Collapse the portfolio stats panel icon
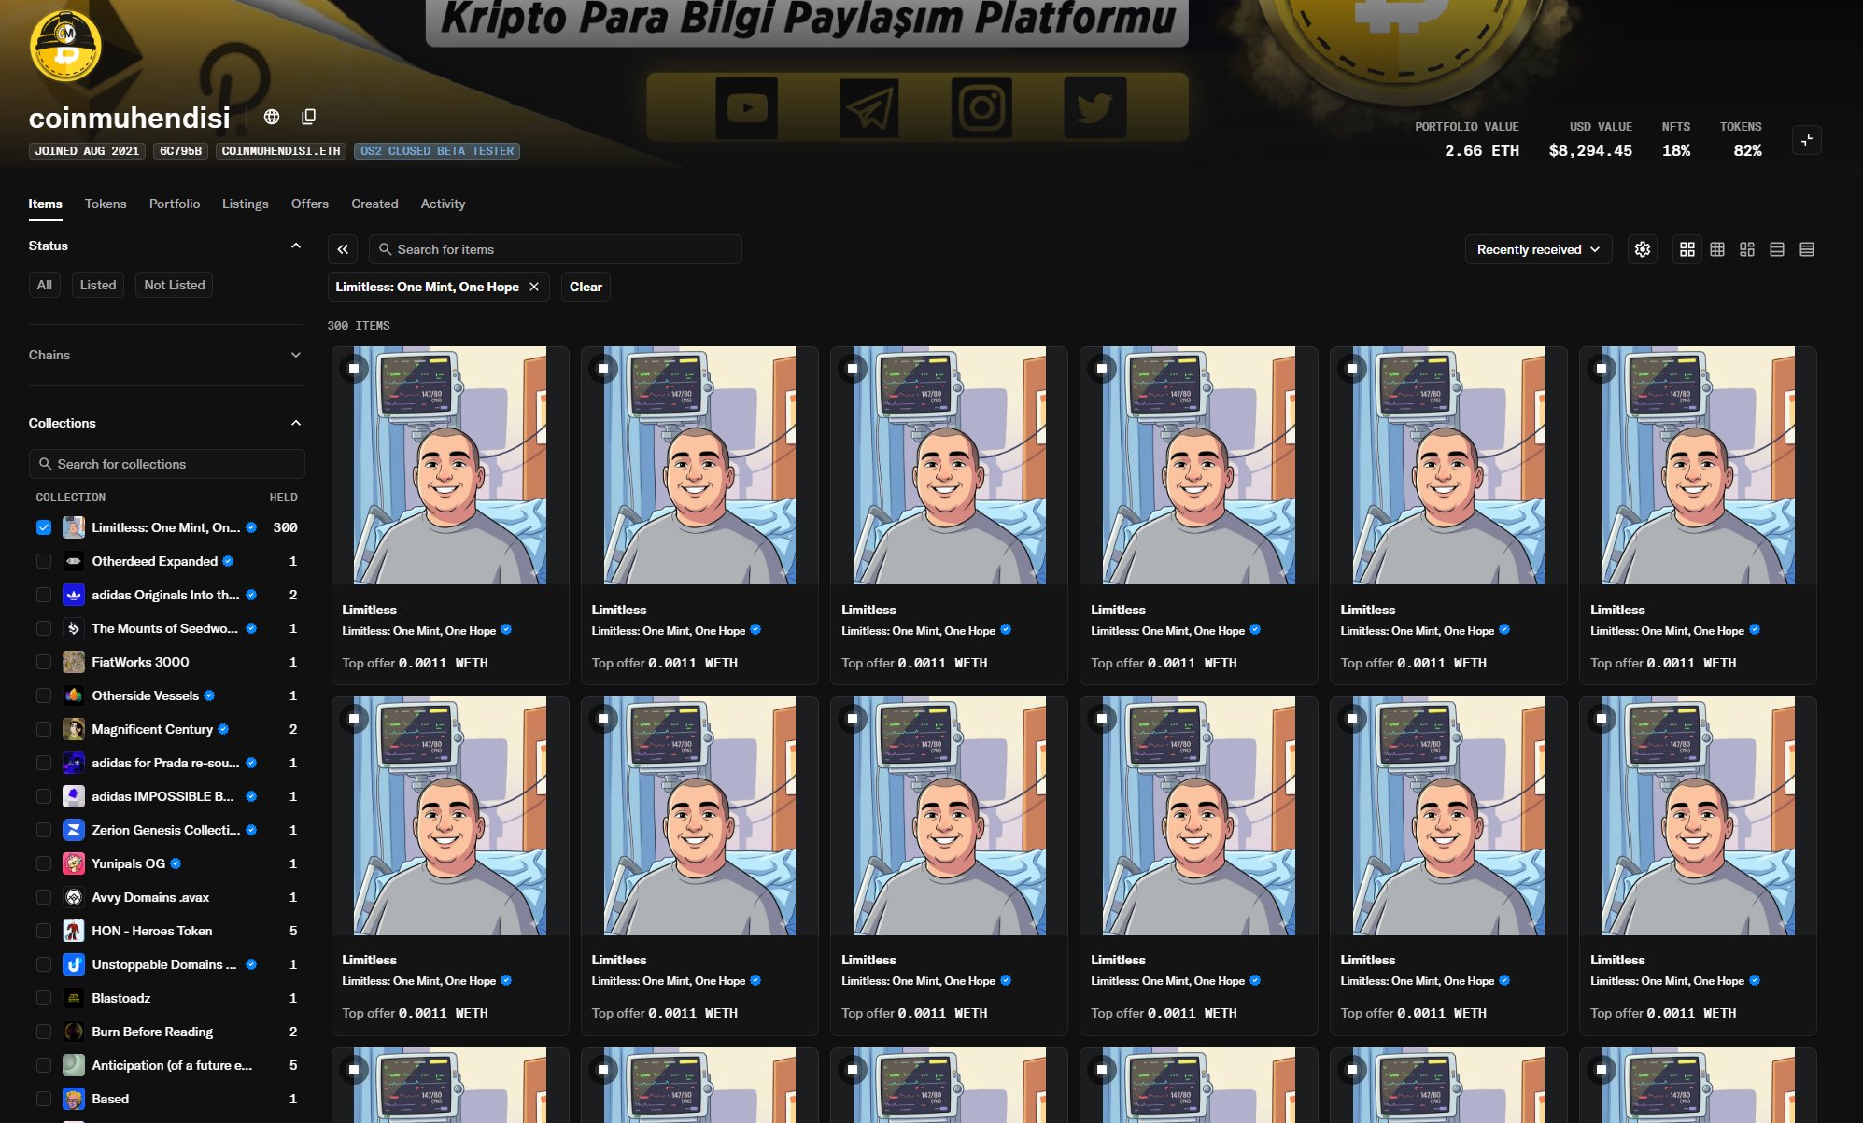 click(x=1807, y=140)
